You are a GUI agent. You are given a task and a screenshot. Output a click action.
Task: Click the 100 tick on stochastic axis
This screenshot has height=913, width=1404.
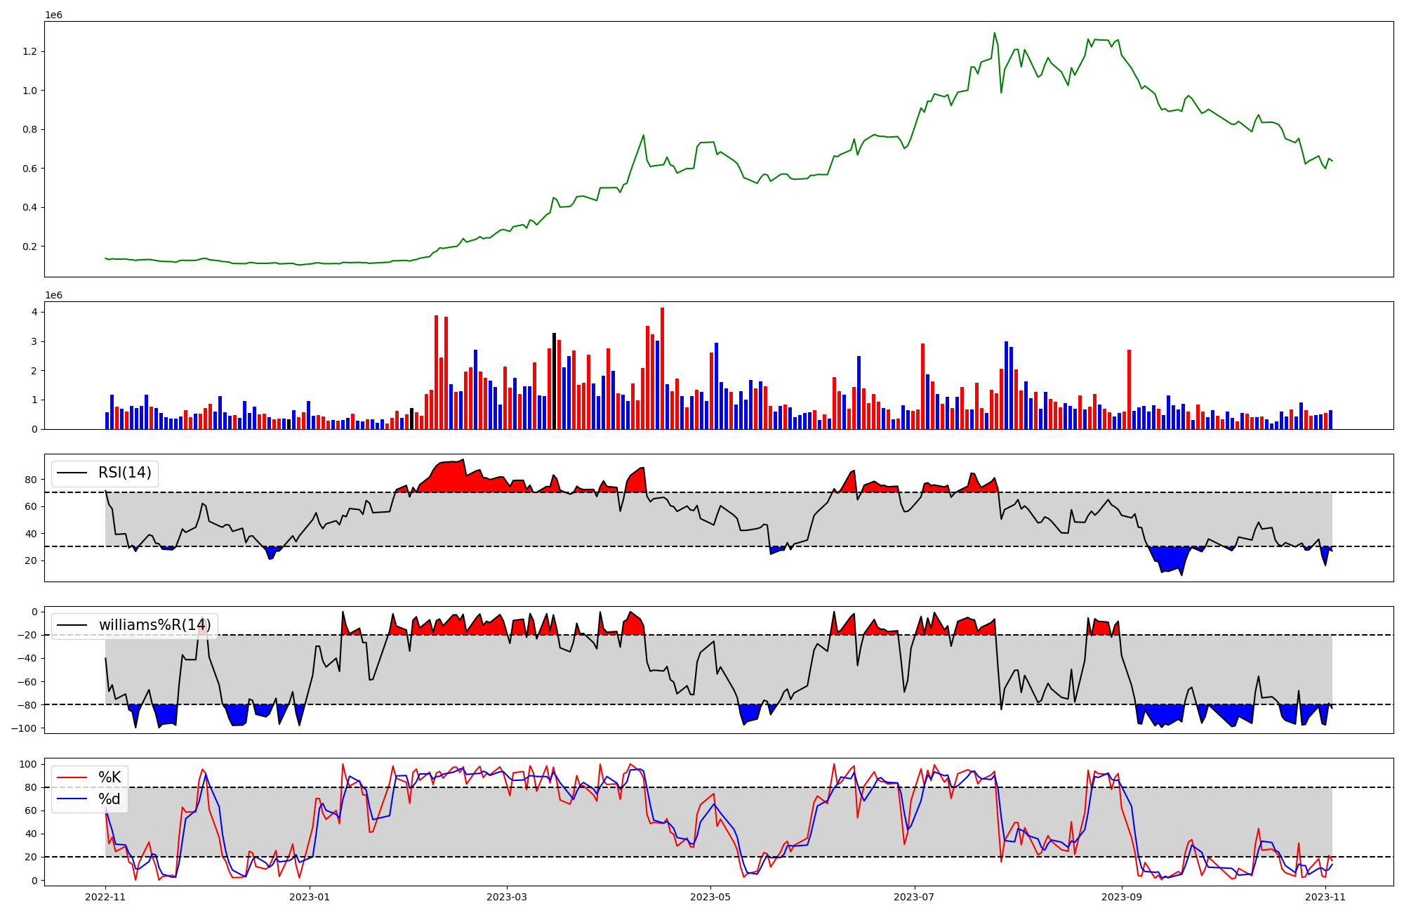(x=27, y=764)
